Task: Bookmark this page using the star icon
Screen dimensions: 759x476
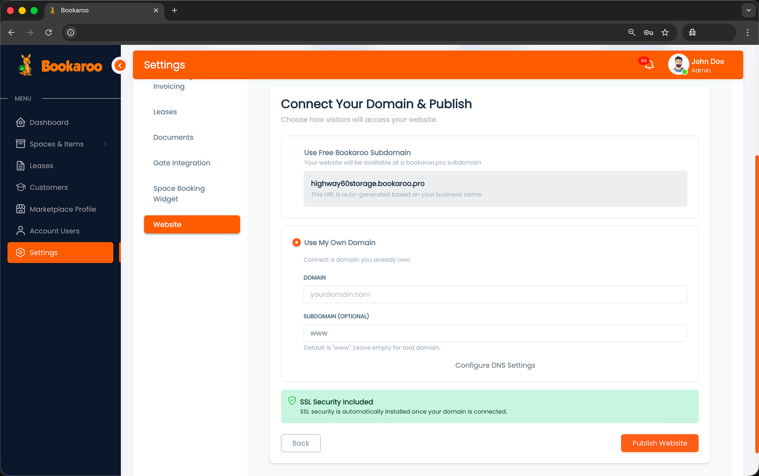Action: tap(665, 32)
